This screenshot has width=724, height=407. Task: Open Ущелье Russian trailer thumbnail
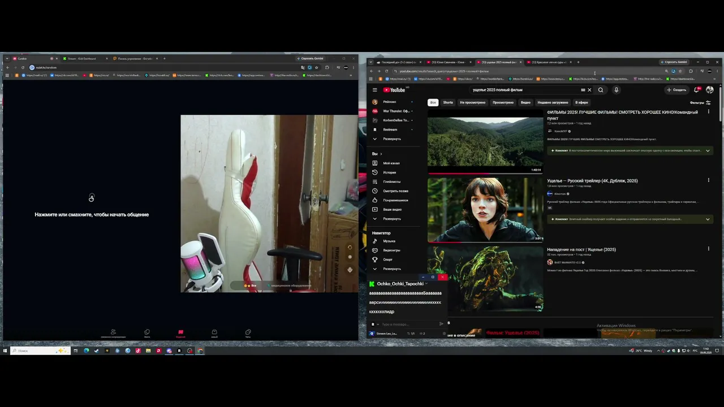pos(485,210)
